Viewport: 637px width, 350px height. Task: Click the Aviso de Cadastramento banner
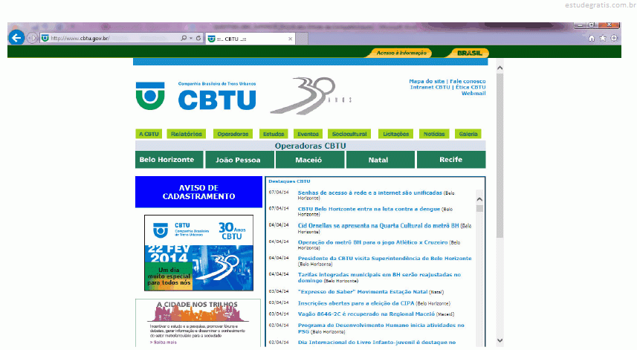(x=198, y=192)
